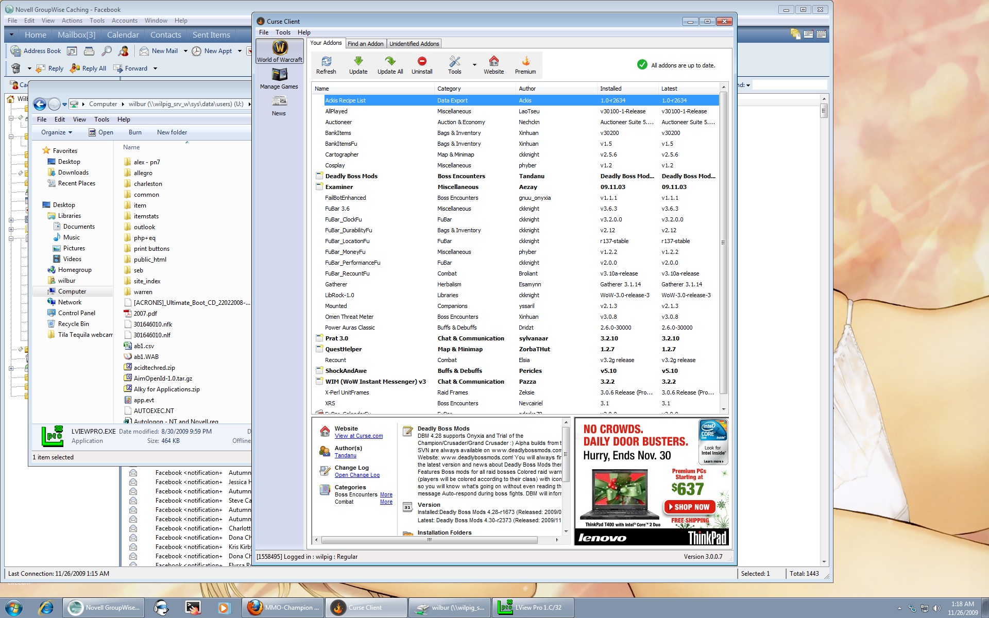Open Manage Games in sidebar
This screenshot has height=618, width=989.
(x=279, y=79)
